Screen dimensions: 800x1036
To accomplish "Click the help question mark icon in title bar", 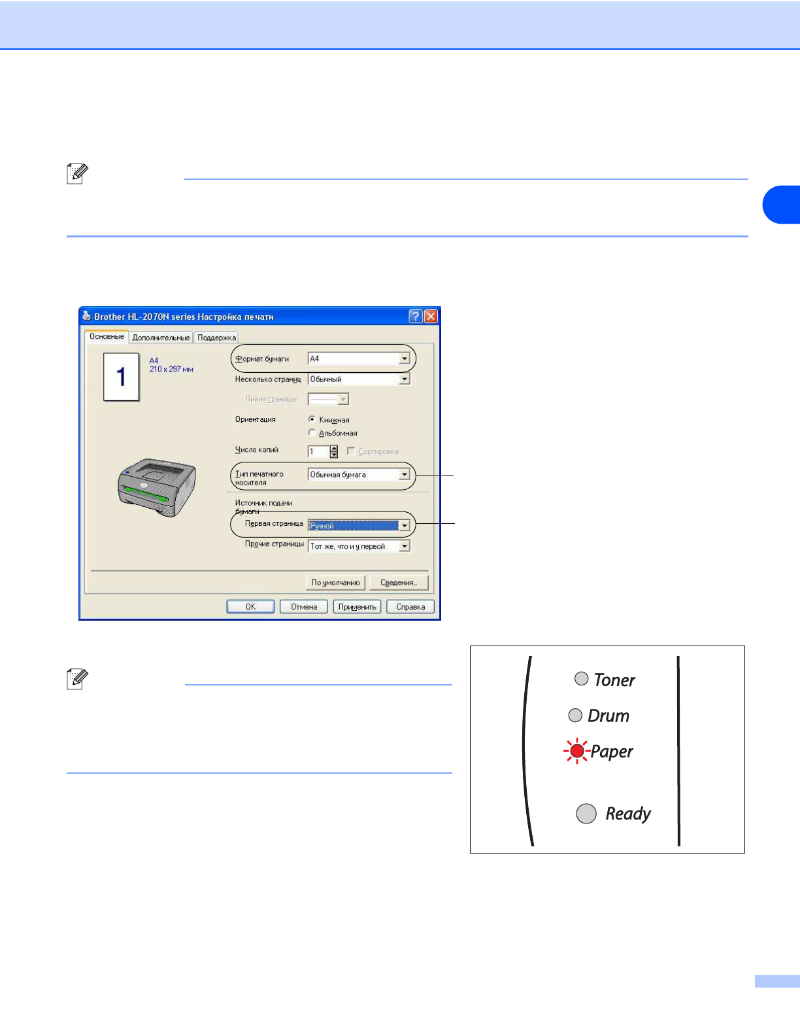I will click(x=415, y=317).
